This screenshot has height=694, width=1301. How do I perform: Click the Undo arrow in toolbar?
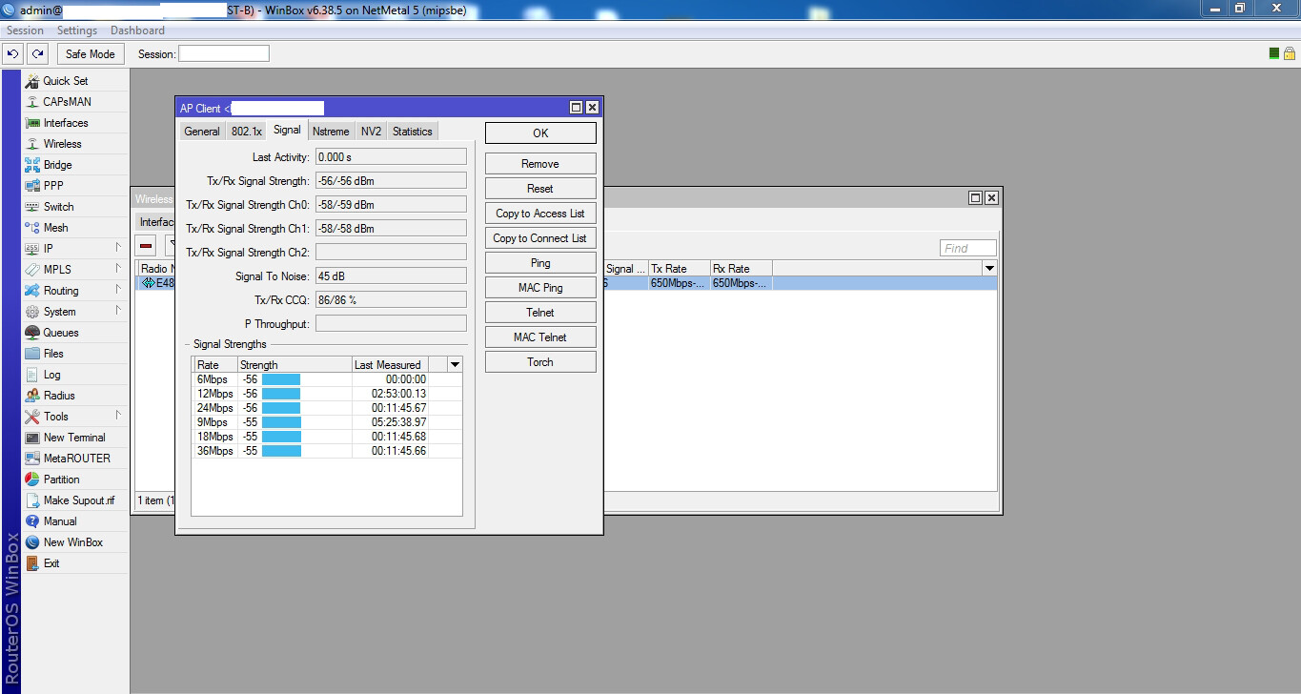point(13,54)
